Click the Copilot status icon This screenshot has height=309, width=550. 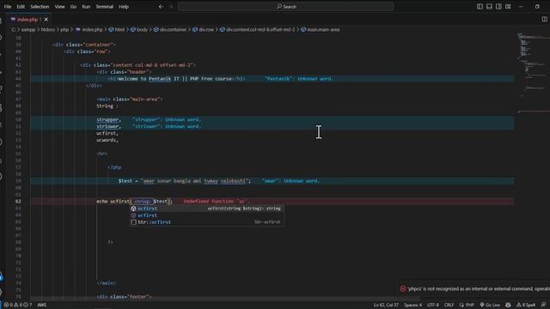[508, 306]
